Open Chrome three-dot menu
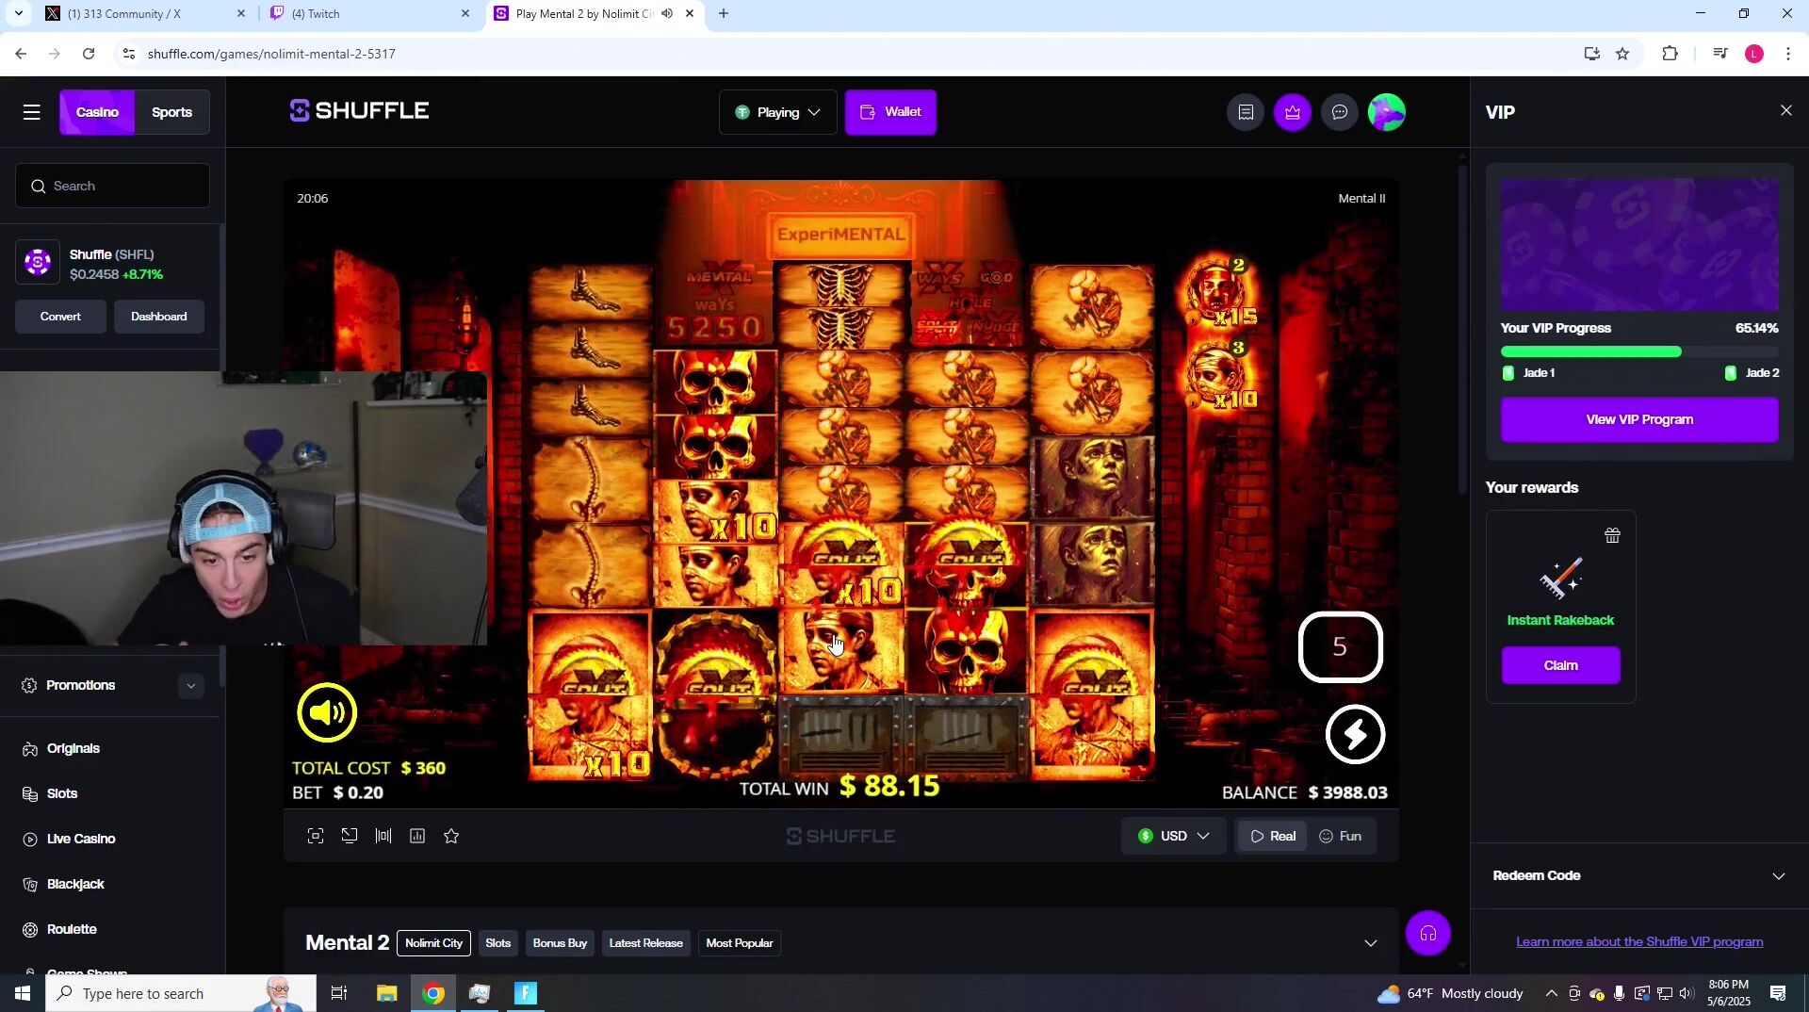 (1788, 54)
